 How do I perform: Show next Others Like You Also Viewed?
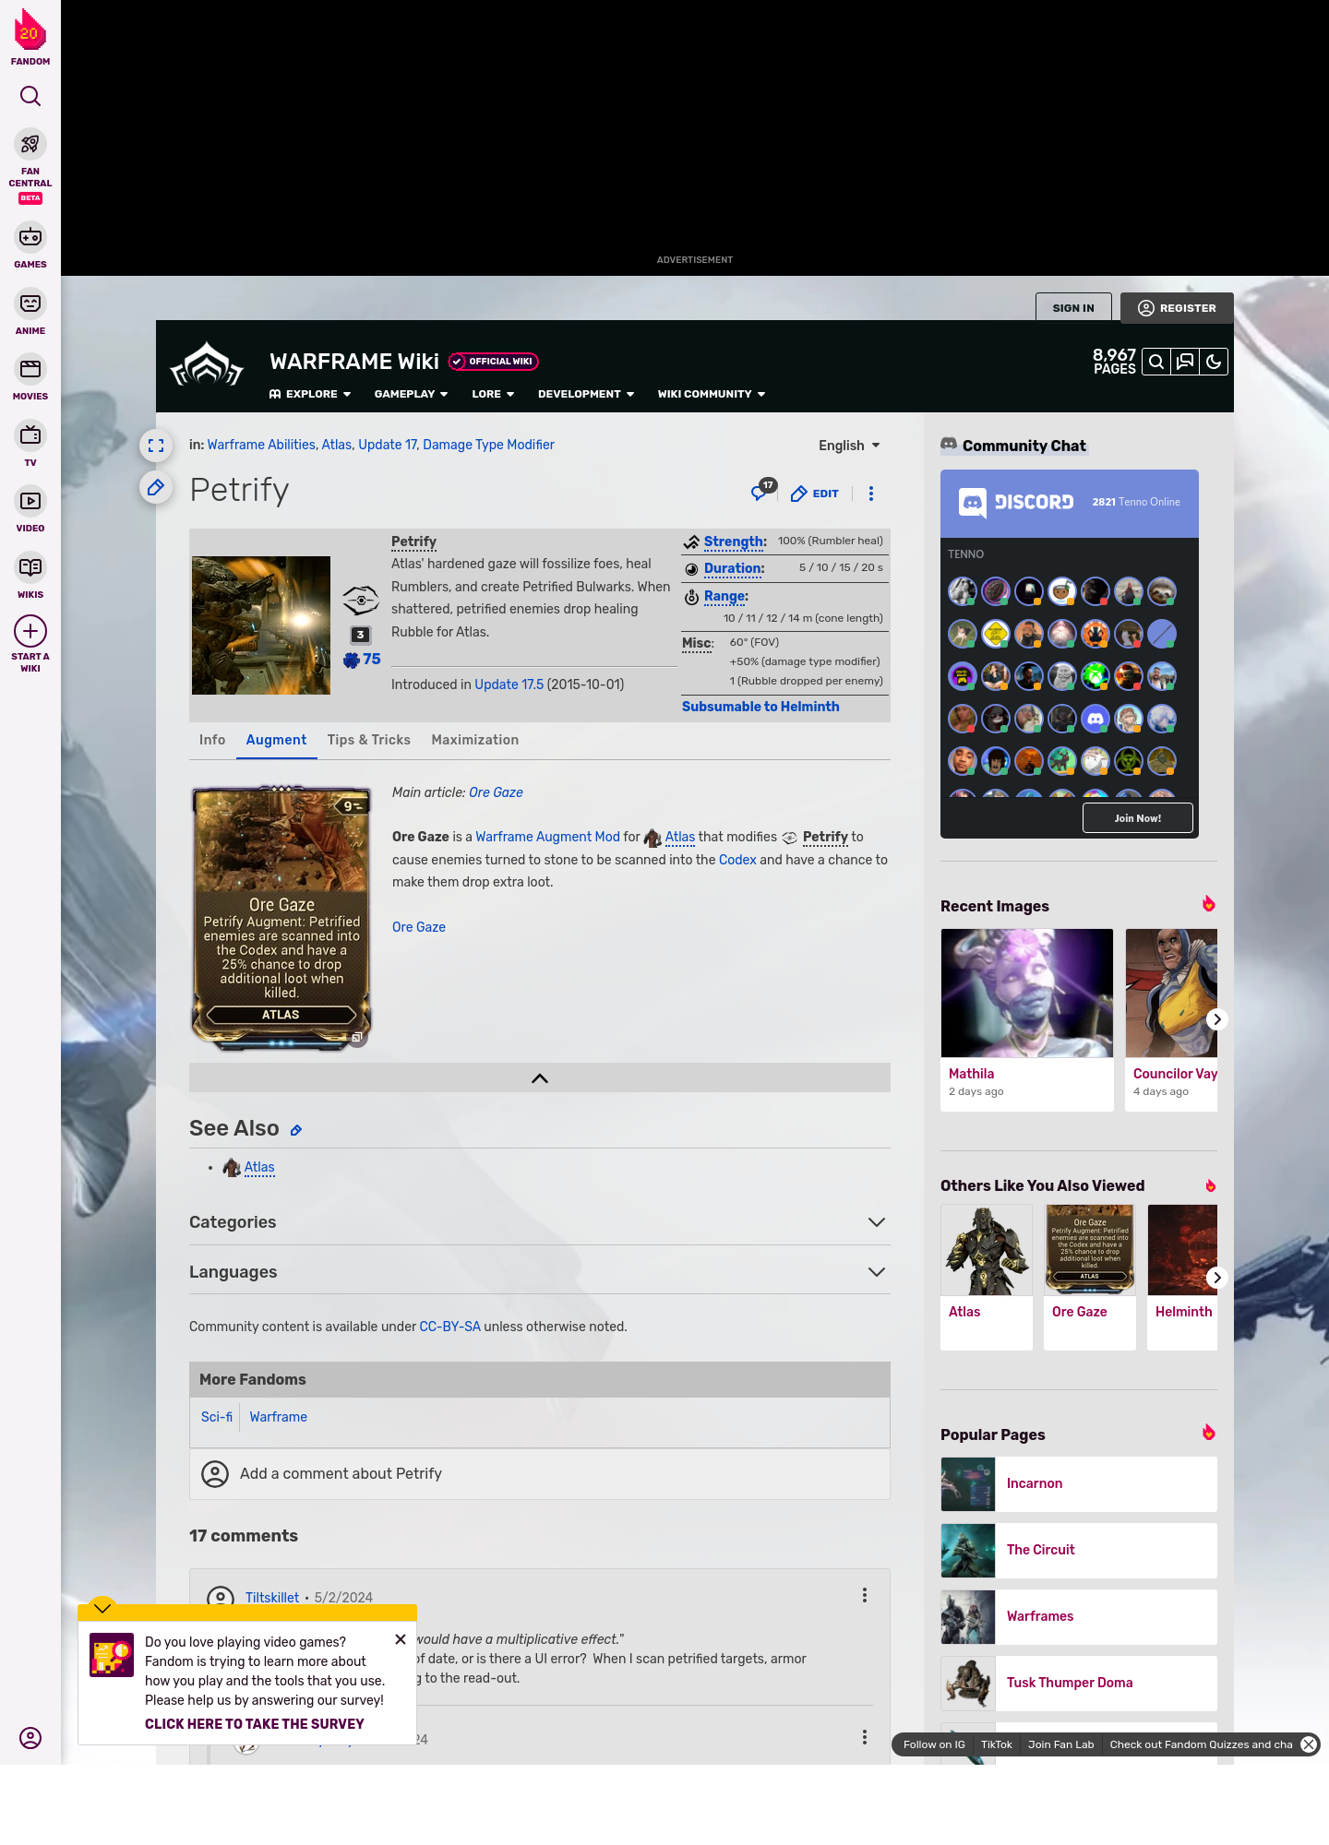1217,1278
